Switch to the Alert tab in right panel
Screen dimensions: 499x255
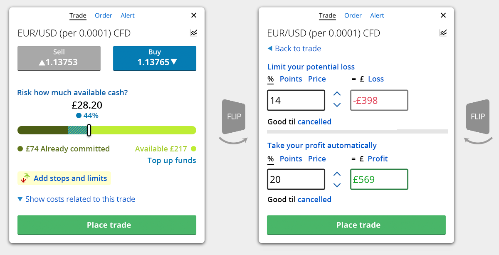(x=377, y=16)
